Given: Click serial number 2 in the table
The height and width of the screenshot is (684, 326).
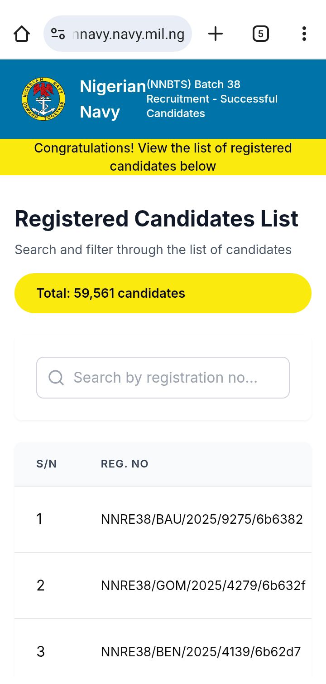Looking at the screenshot, I should pos(41,586).
